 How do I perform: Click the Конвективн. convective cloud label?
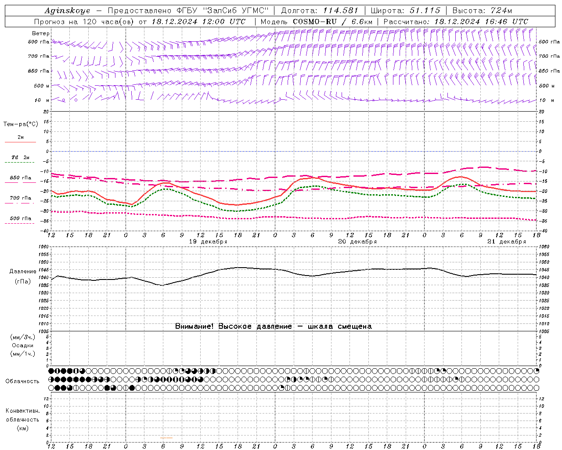pos(22,411)
